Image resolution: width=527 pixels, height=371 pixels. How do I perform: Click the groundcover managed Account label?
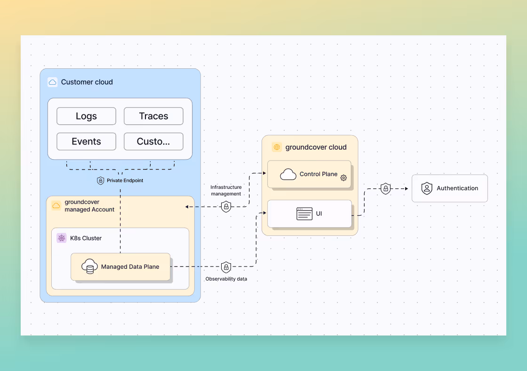[x=89, y=206]
